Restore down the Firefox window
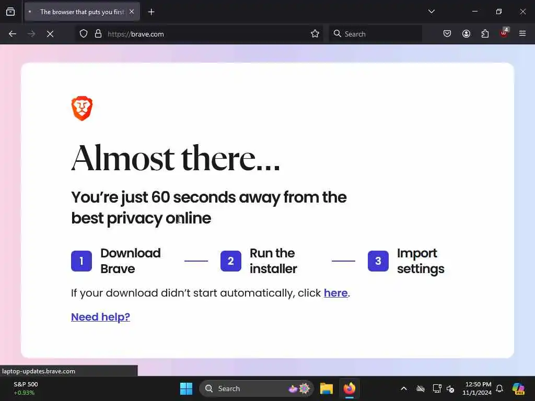 pos(499,11)
